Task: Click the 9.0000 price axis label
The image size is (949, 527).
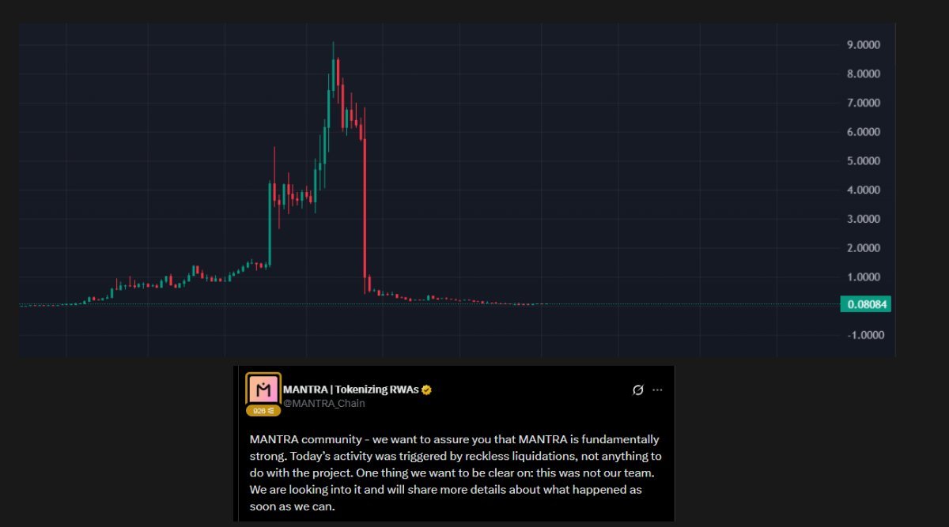Action: click(x=864, y=45)
